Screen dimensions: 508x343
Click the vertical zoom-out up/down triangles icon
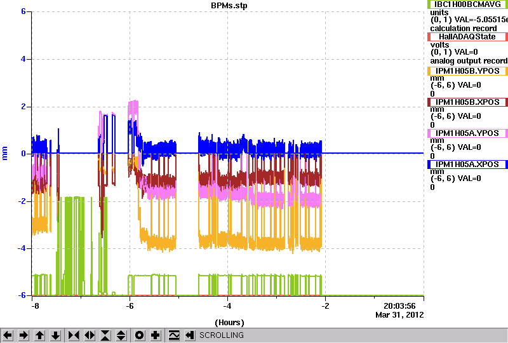[121, 335]
